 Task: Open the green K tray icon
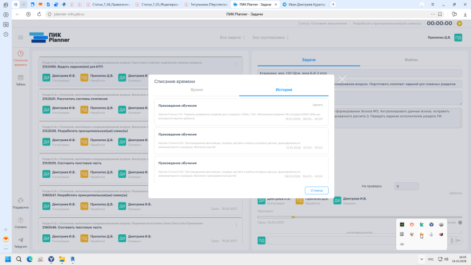421,225
